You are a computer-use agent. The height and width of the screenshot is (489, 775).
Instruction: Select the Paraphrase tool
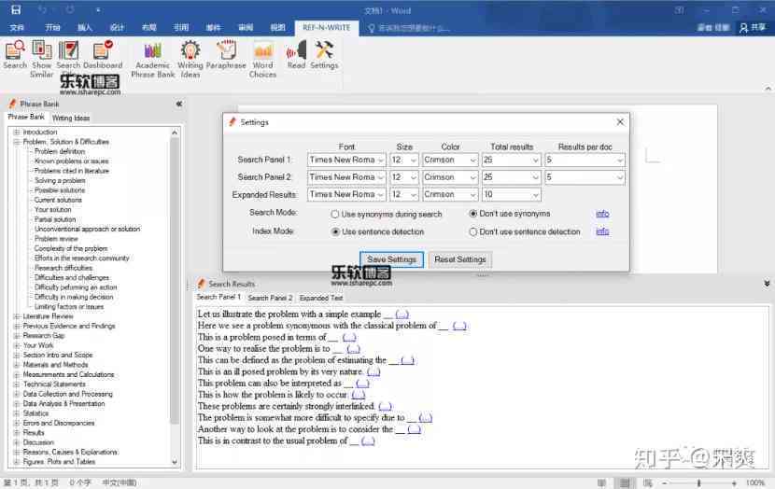[x=226, y=55]
